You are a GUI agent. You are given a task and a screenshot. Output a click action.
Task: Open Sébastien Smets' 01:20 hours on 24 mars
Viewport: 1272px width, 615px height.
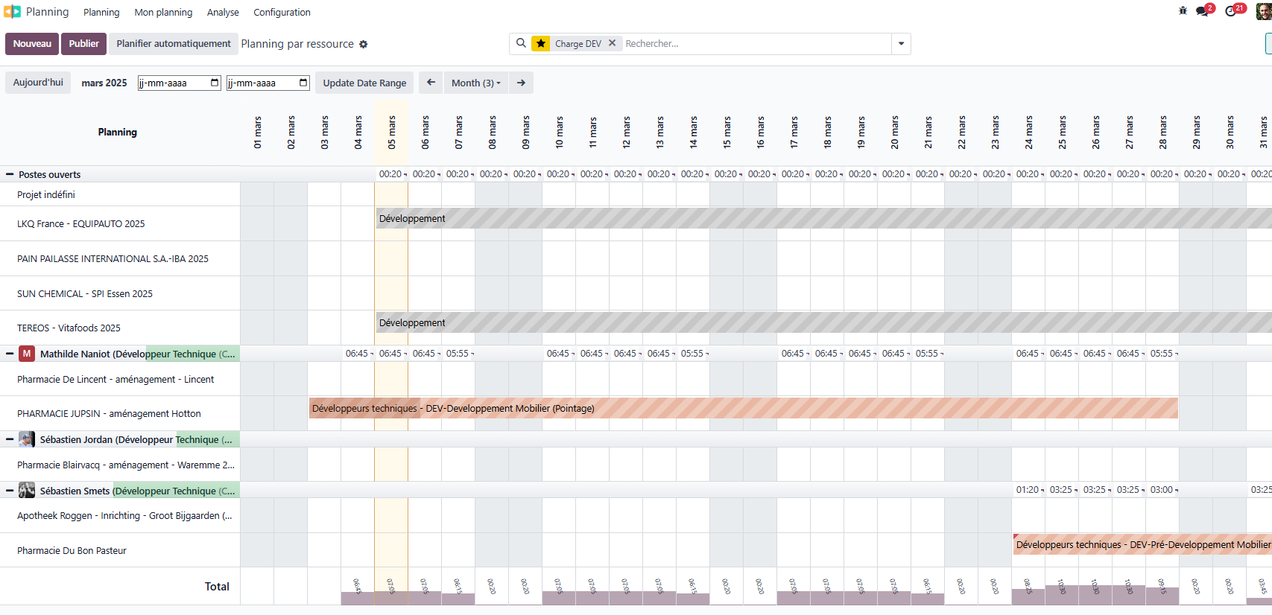[1028, 490]
